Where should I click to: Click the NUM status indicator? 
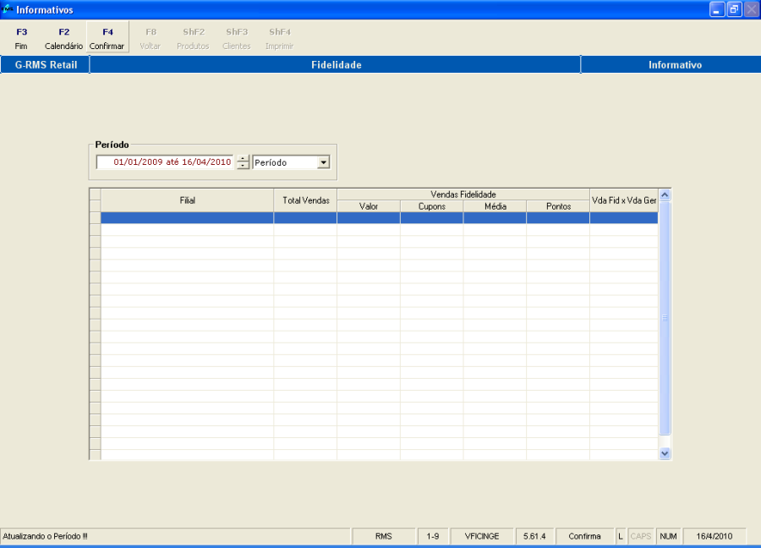[x=668, y=536]
